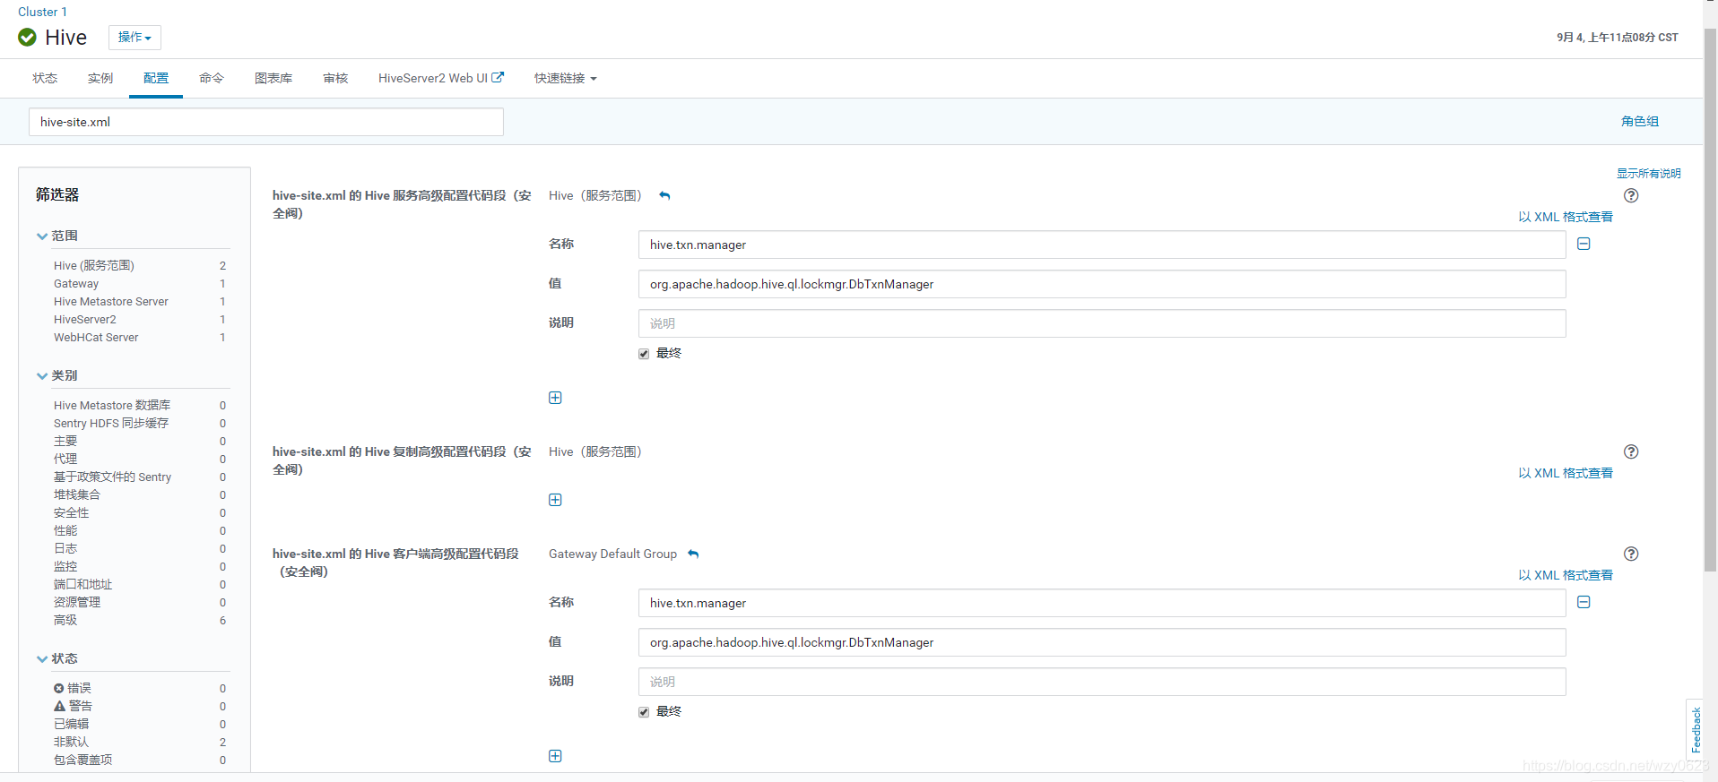
Task: Open the 快速链接 quick links dropdown
Action: pyautogui.click(x=565, y=78)
